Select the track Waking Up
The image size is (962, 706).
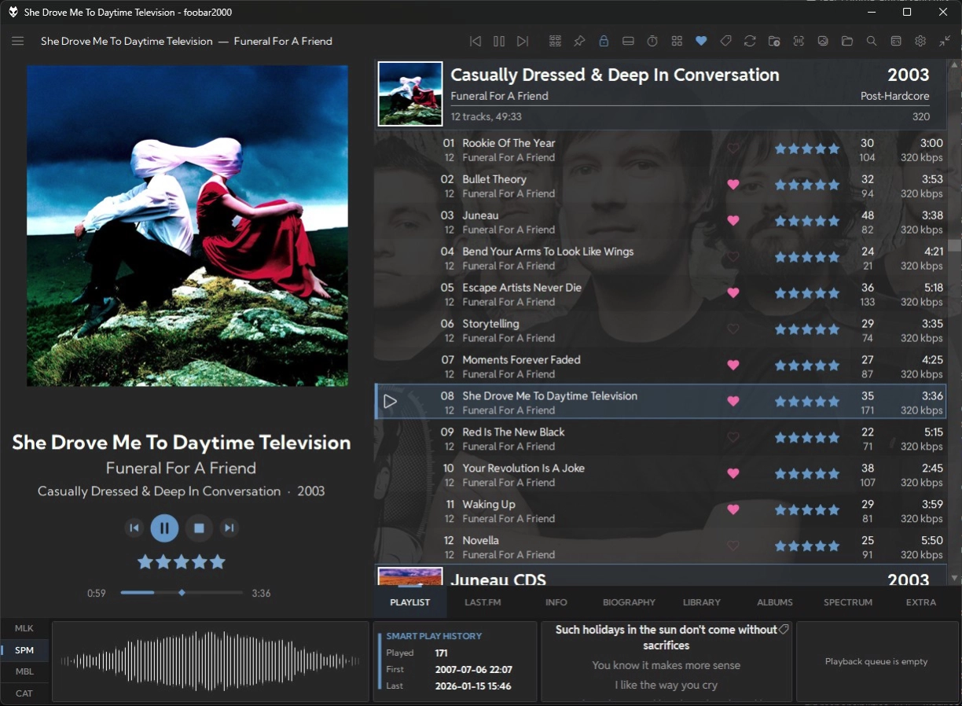click(x=659, y=510)
